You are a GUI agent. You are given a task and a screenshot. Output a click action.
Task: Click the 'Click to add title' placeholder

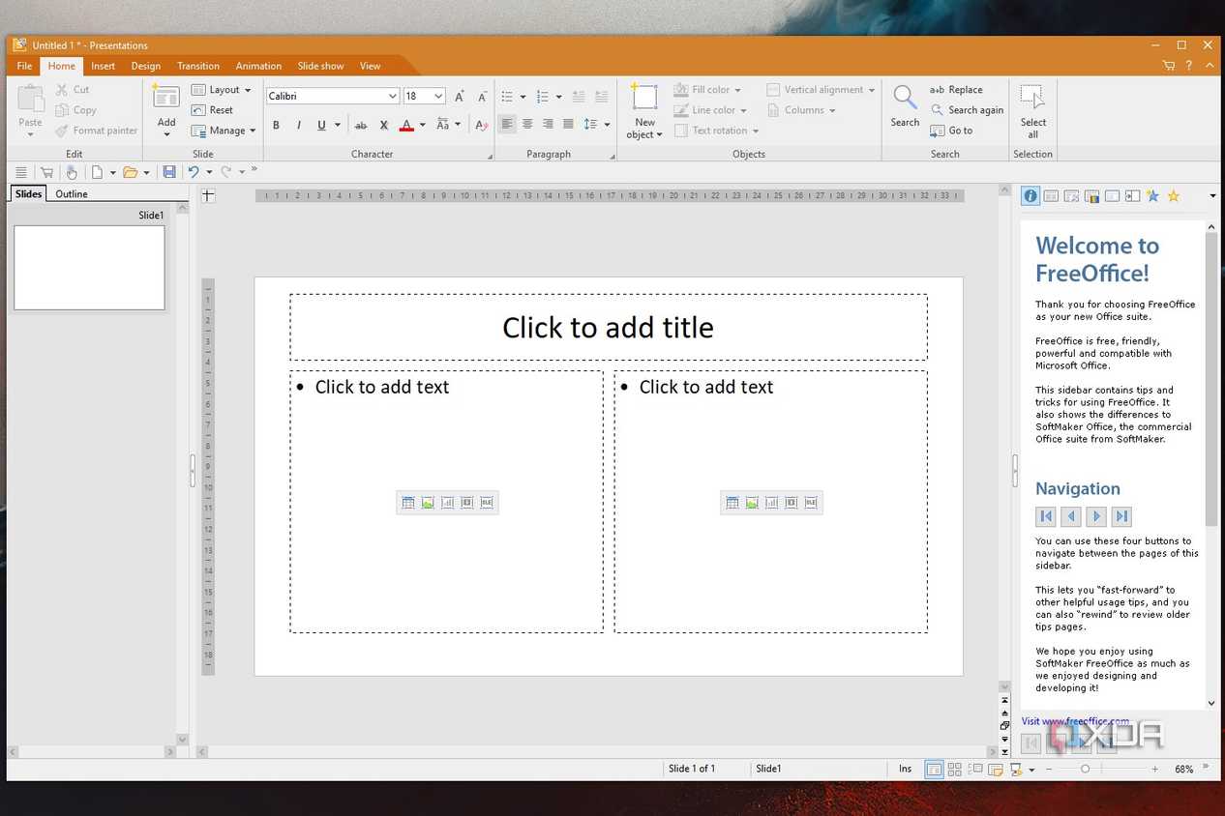pyautogui.click(x=608, y=327)
